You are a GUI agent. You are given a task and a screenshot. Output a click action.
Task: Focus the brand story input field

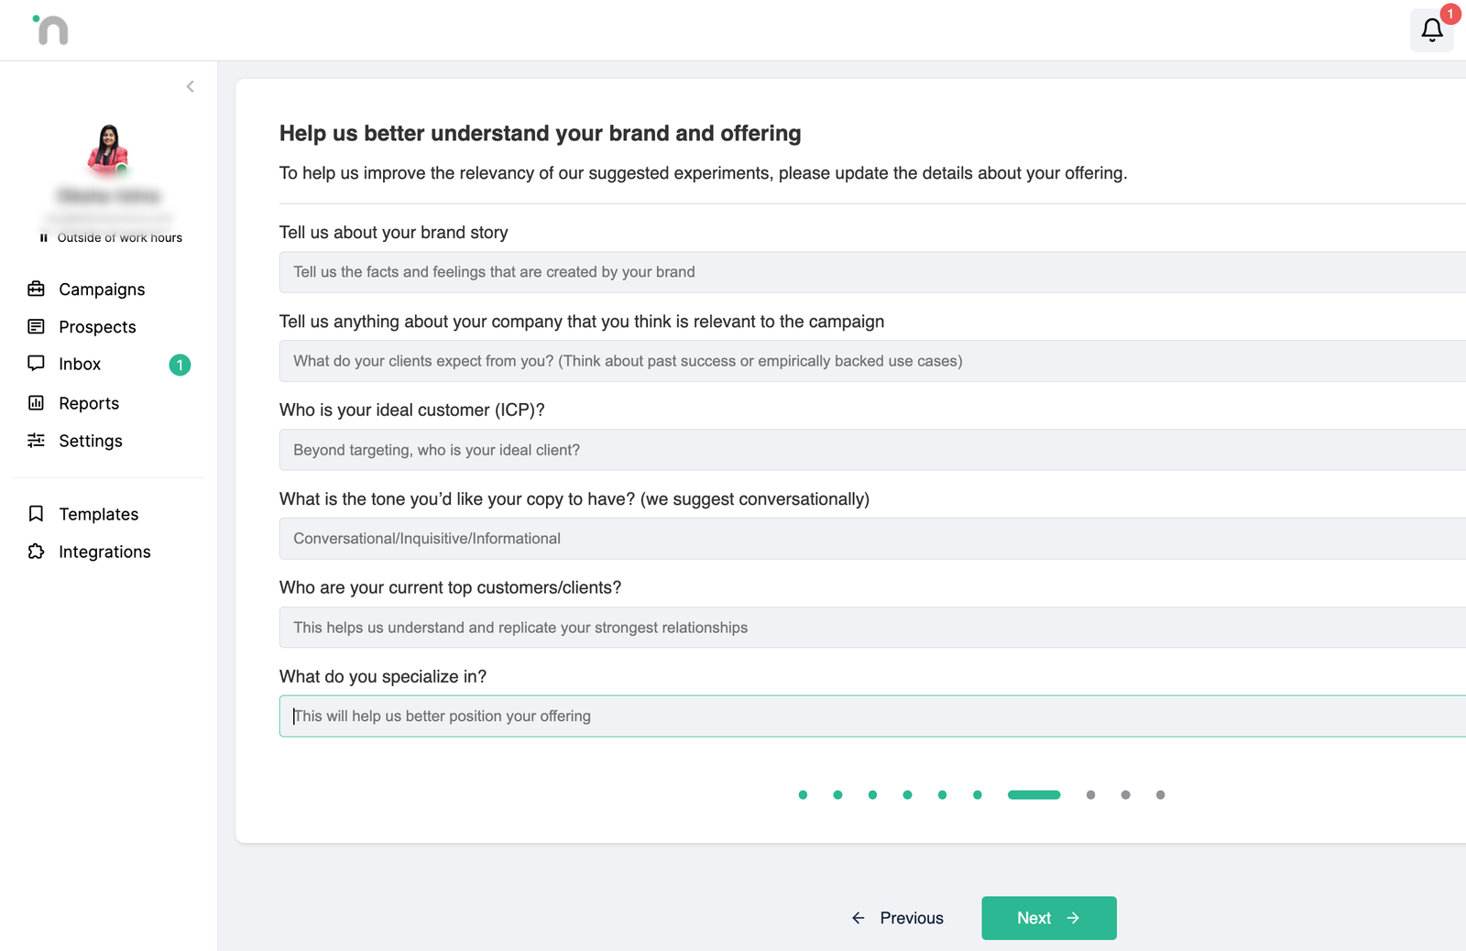tap(872, 272)
